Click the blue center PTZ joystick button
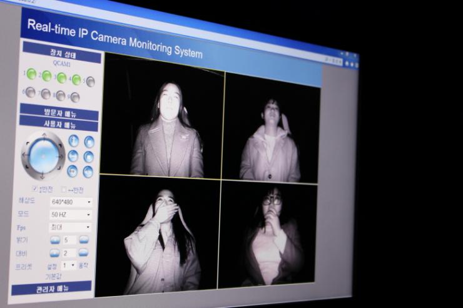This screenshot has height=308, width=463. click(43, 156)
